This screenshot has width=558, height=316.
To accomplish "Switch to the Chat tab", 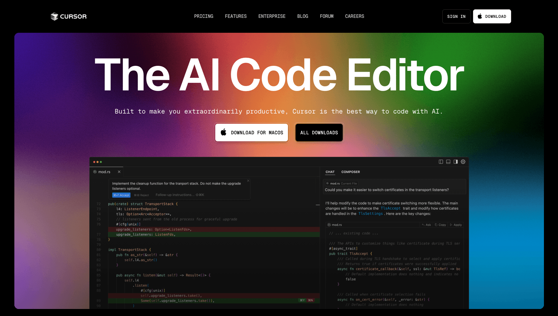I will tap(330, 172).
